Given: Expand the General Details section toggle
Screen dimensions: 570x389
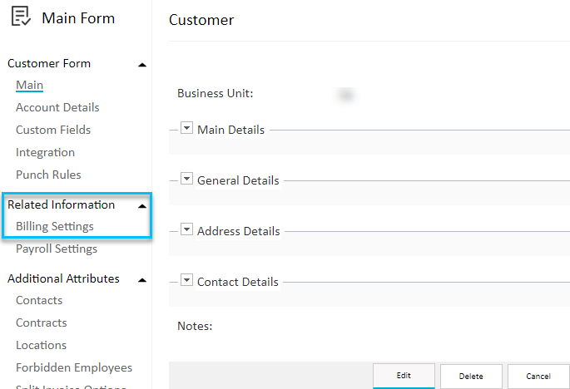Looking at the screenshot, I should 186,179.
